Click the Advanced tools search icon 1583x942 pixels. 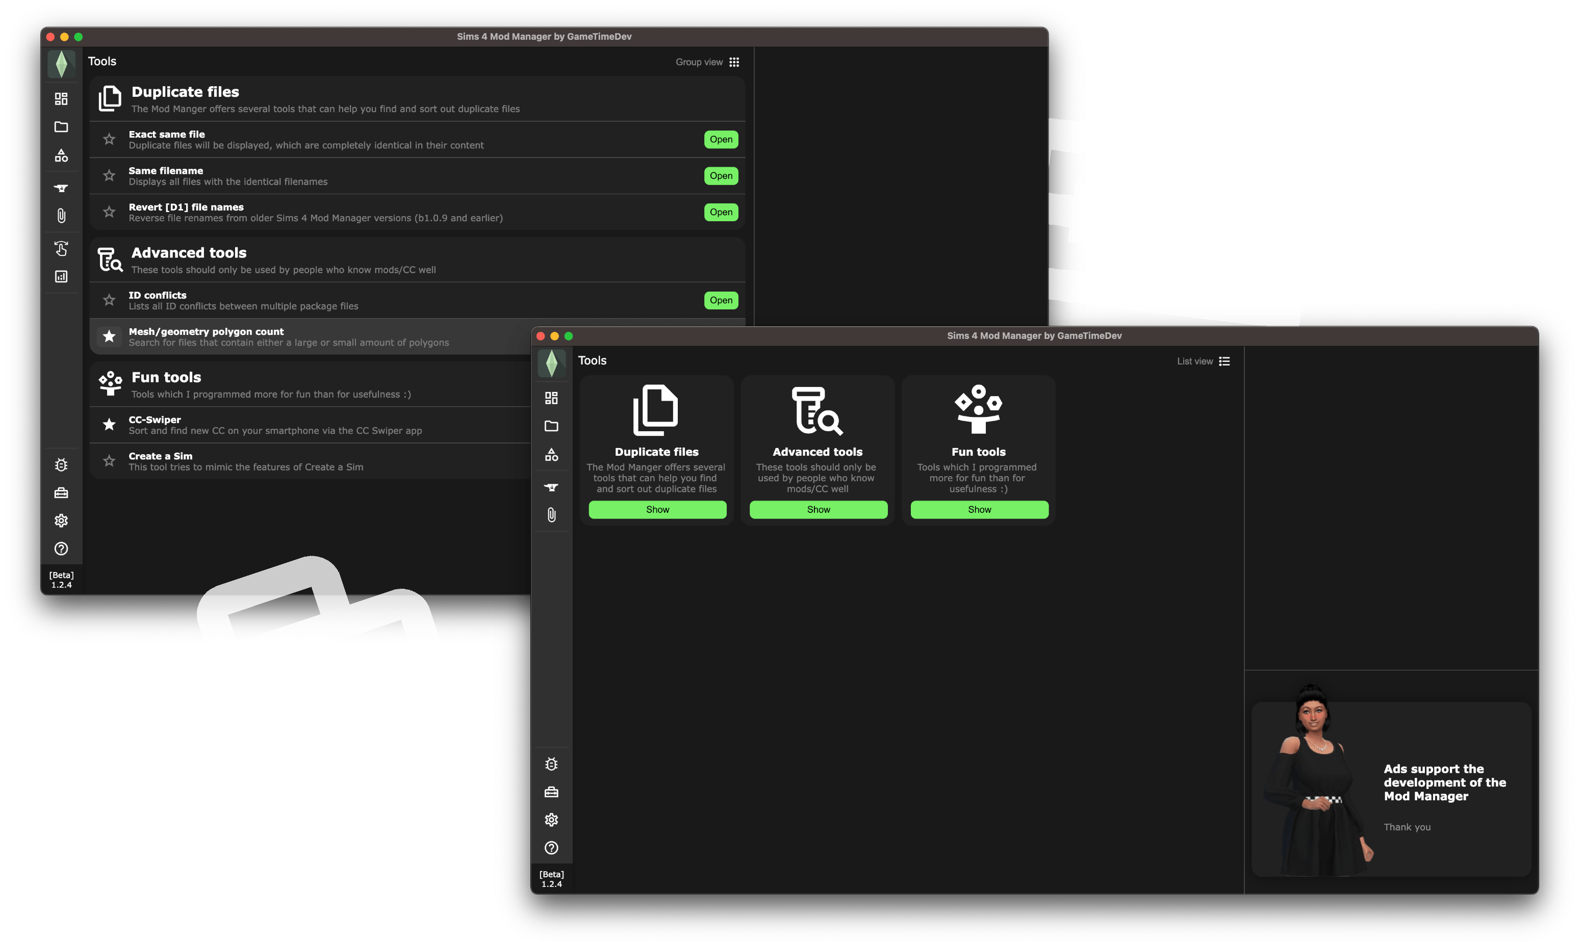[x=109, y=259]
